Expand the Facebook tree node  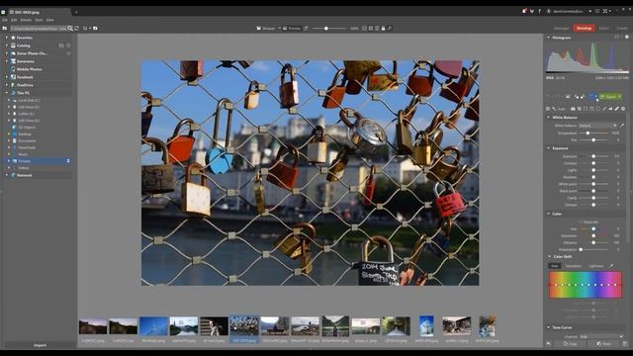click(x=7, y=77)
